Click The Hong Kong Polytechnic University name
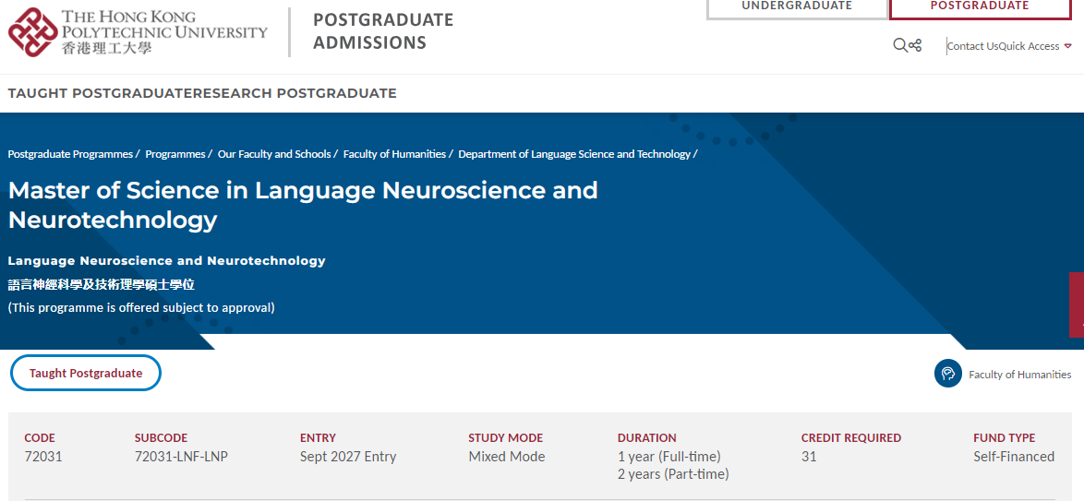Screen dimensions: 1084x501 tap(164, 24)
